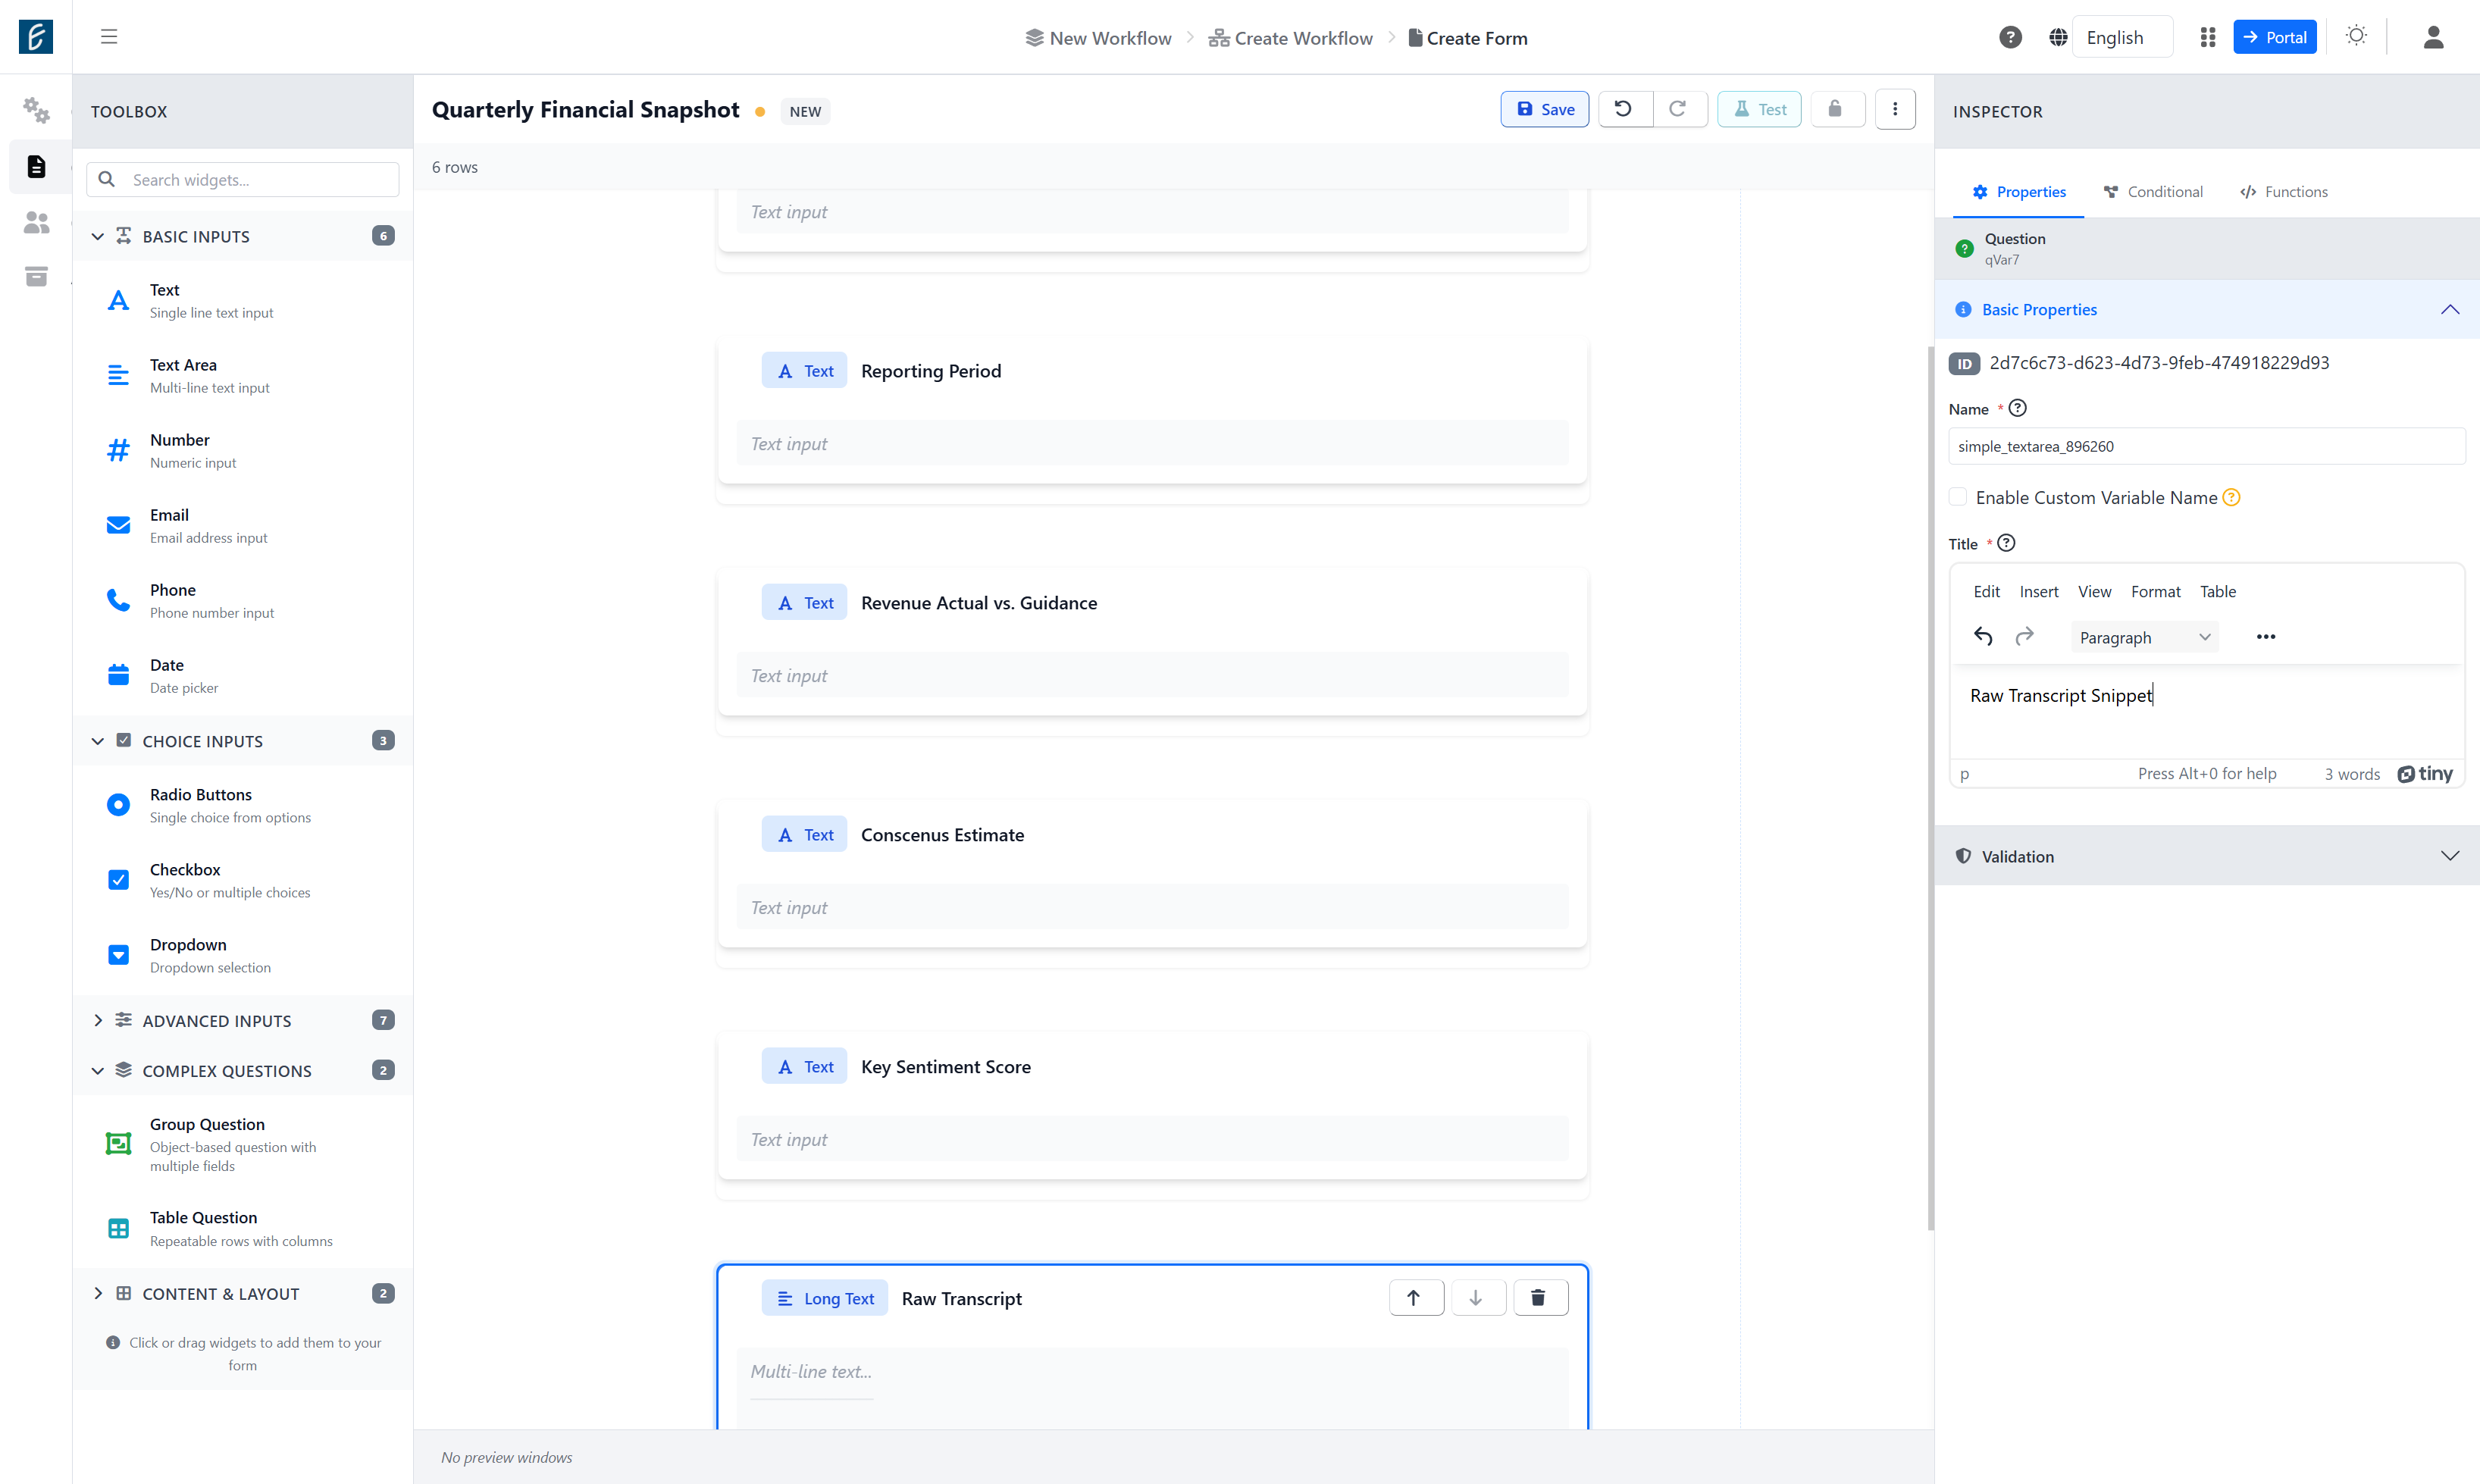Viewport: 2480px width, 1484px height.
Task: Open the workflow settings gears sidebar icon
Action: coord(36,110)
